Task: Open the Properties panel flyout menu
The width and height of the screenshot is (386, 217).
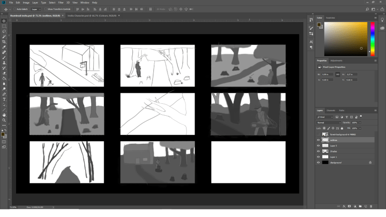Action: point(375,61)
